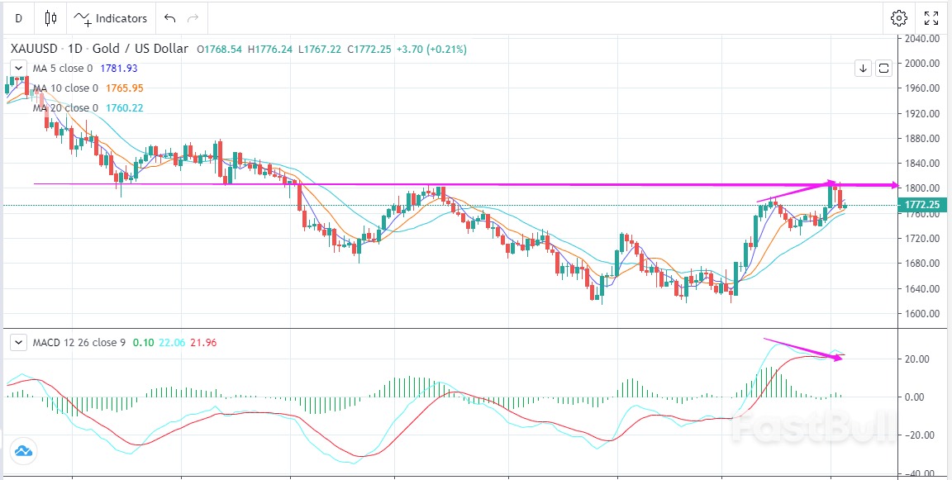
Task: Click the scroll-to-recent-bar arrow icon
Action: coord(863,68)
